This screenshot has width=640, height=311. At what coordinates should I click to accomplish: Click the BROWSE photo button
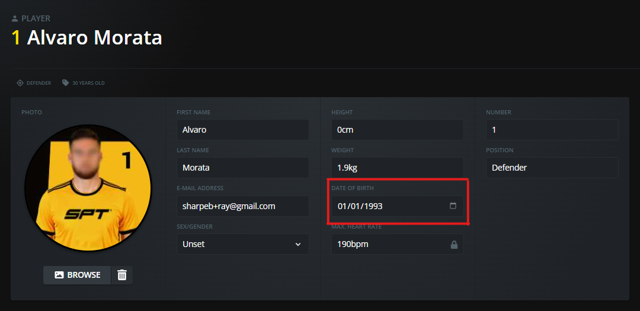click(x=77, y=275)
